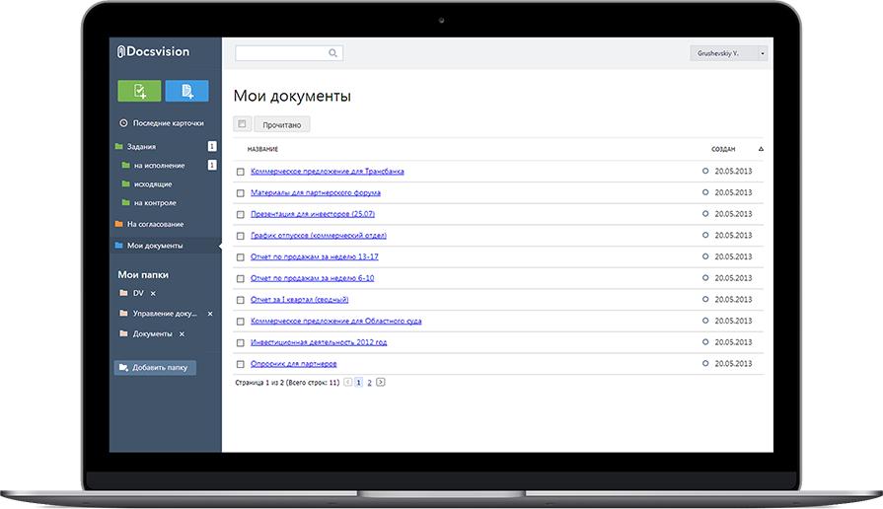Click status circle in Опросник row
883x509 pixels.
tap(705, 363)
